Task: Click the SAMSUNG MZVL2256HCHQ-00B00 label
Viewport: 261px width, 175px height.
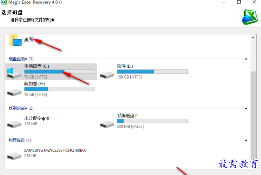Action: click(55, 150)
